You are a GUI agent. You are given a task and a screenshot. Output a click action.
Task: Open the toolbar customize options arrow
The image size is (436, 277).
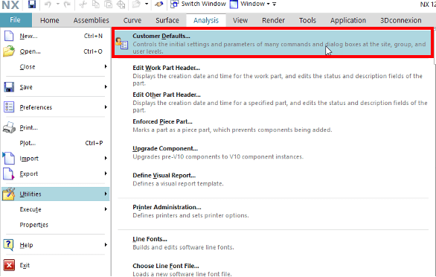pos(274,4)
